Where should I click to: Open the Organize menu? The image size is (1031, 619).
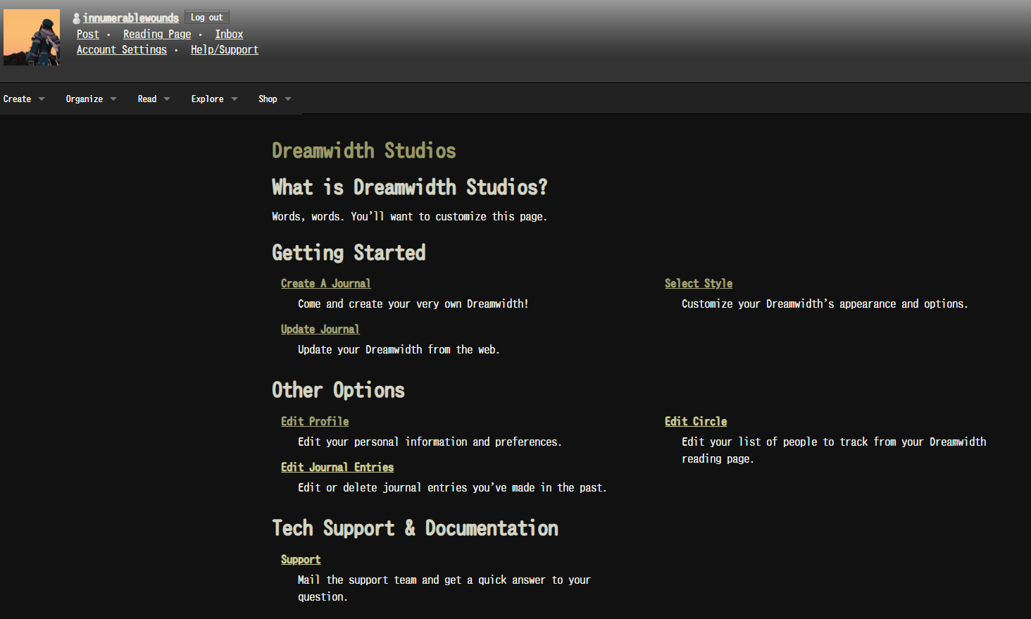[85, 99]
